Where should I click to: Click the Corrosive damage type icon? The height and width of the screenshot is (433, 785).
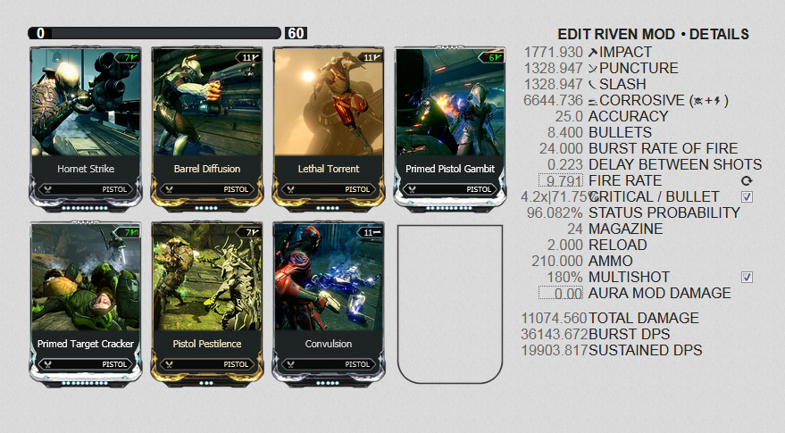(593, 101)
